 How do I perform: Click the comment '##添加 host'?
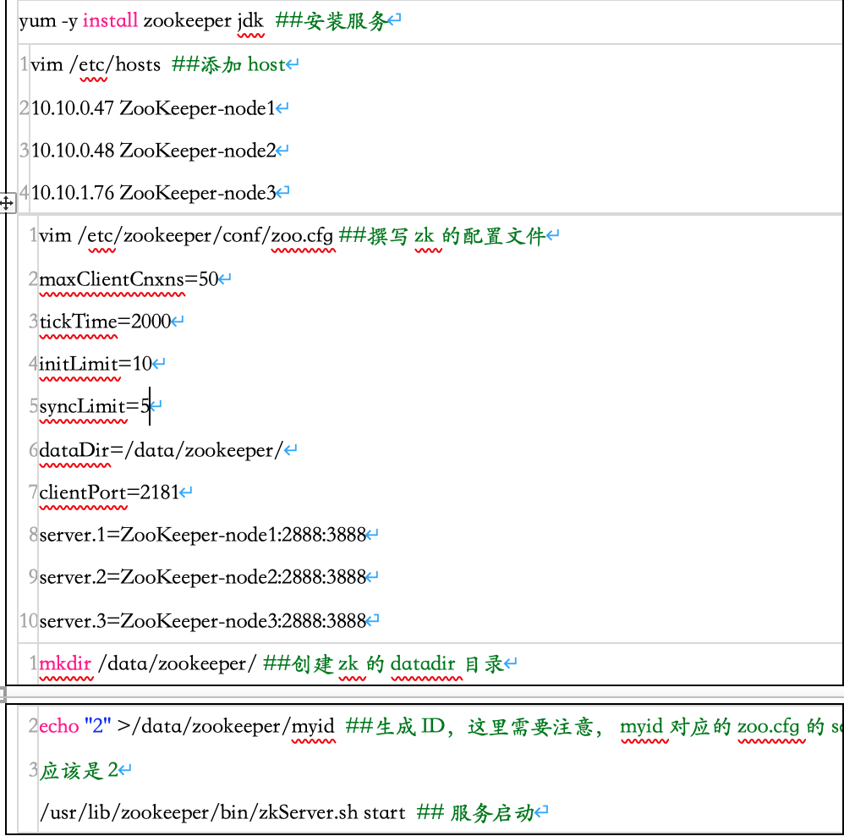(229, 64)
